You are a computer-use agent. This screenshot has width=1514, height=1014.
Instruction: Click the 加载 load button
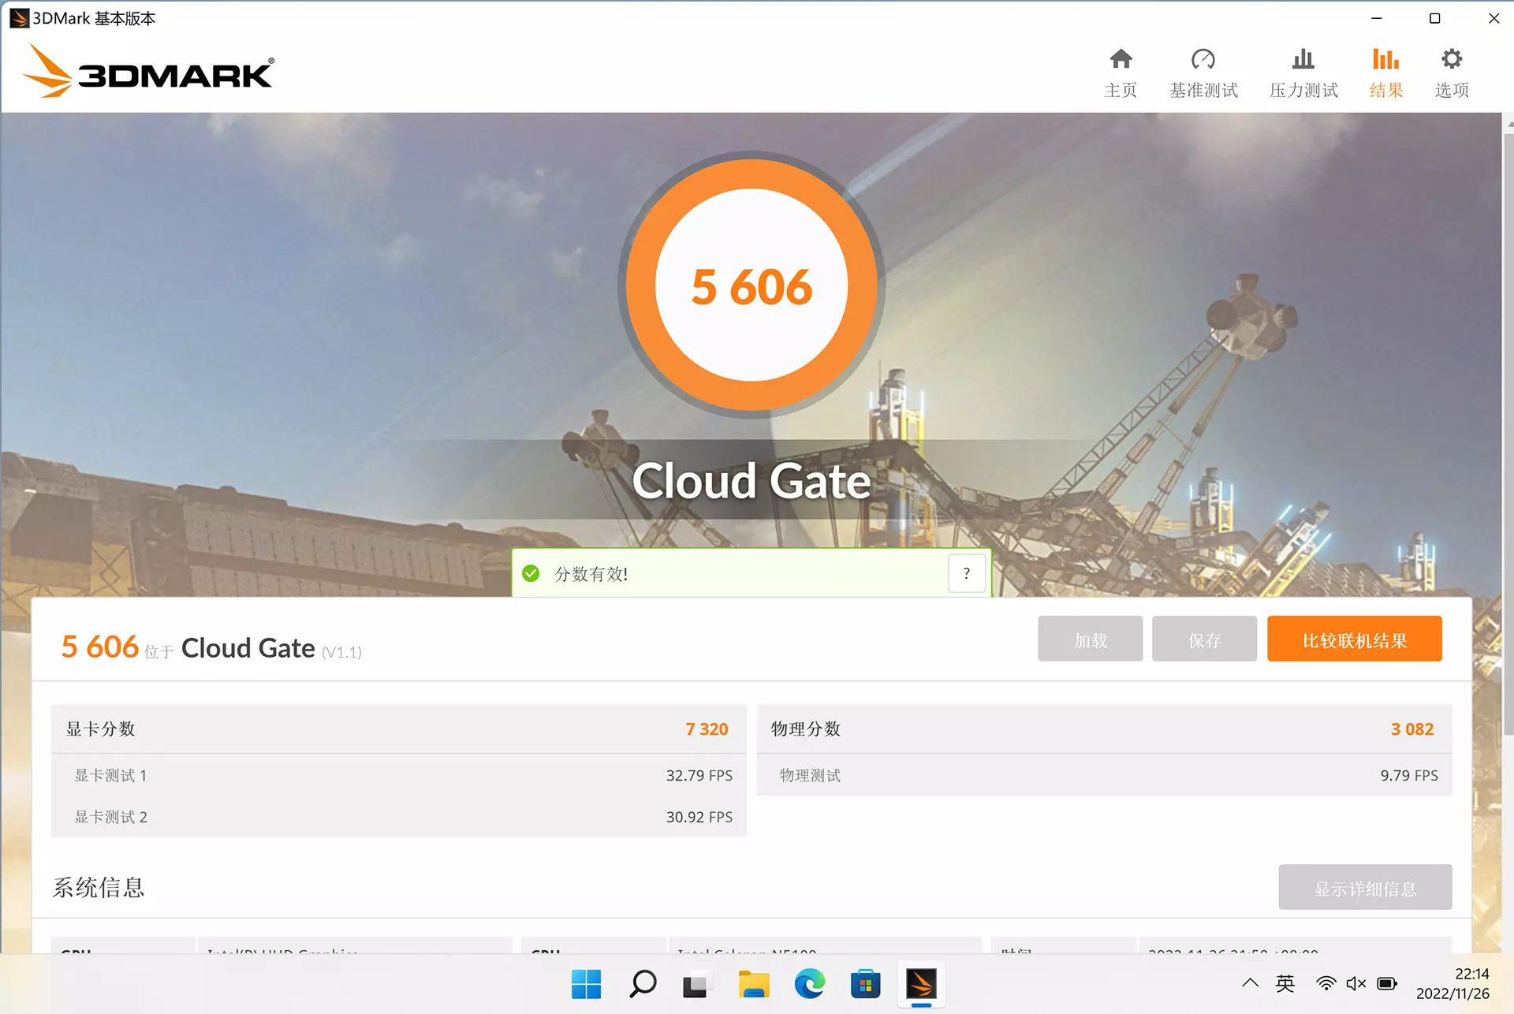pyautogui.click(x=1090, y=639)
